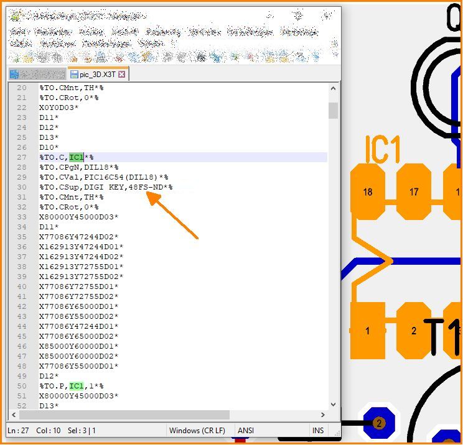463x445 pixels.
Task: Close the pic_3D.X3T tab with its X icon
Action: (122, 75)
